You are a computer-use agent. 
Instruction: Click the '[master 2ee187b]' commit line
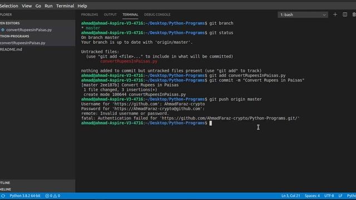(130, 85)
